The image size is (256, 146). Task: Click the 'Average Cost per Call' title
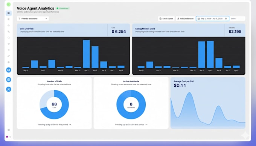tap(183, 81)
